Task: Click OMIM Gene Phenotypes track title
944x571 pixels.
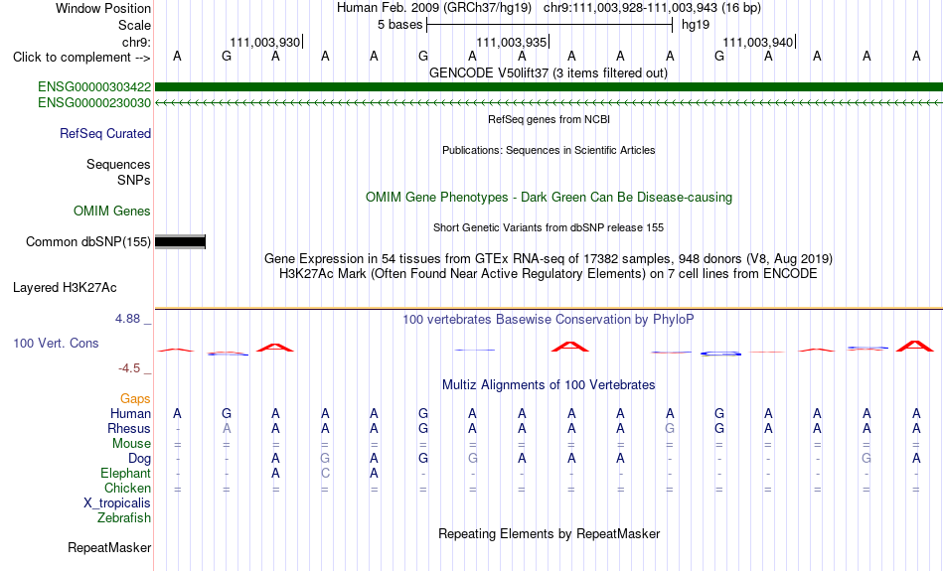Action: [549, 198]
